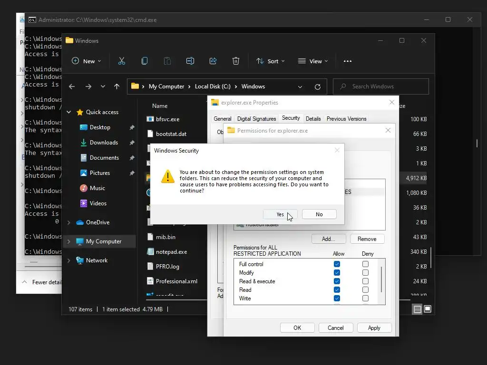Open the New item dropdown
This screenshot has width=487, height=365.
tap(87, 61)
